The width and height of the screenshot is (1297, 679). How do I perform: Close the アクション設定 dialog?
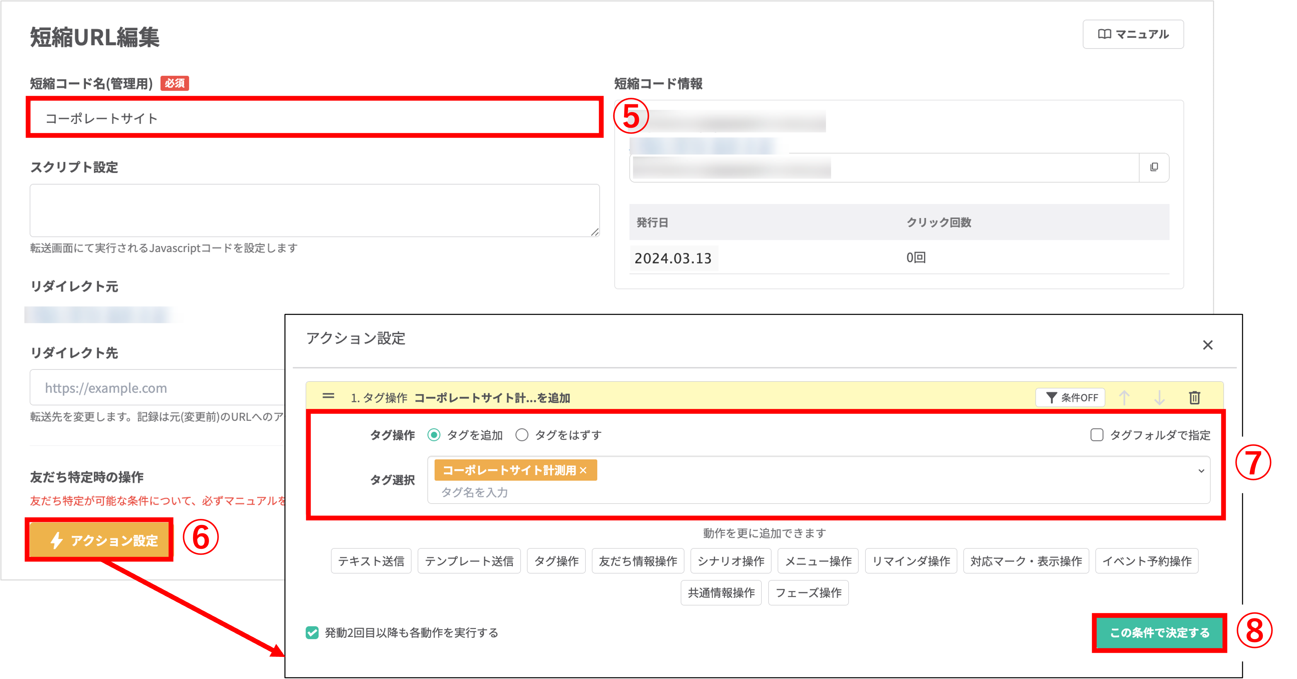point(1207,345)
